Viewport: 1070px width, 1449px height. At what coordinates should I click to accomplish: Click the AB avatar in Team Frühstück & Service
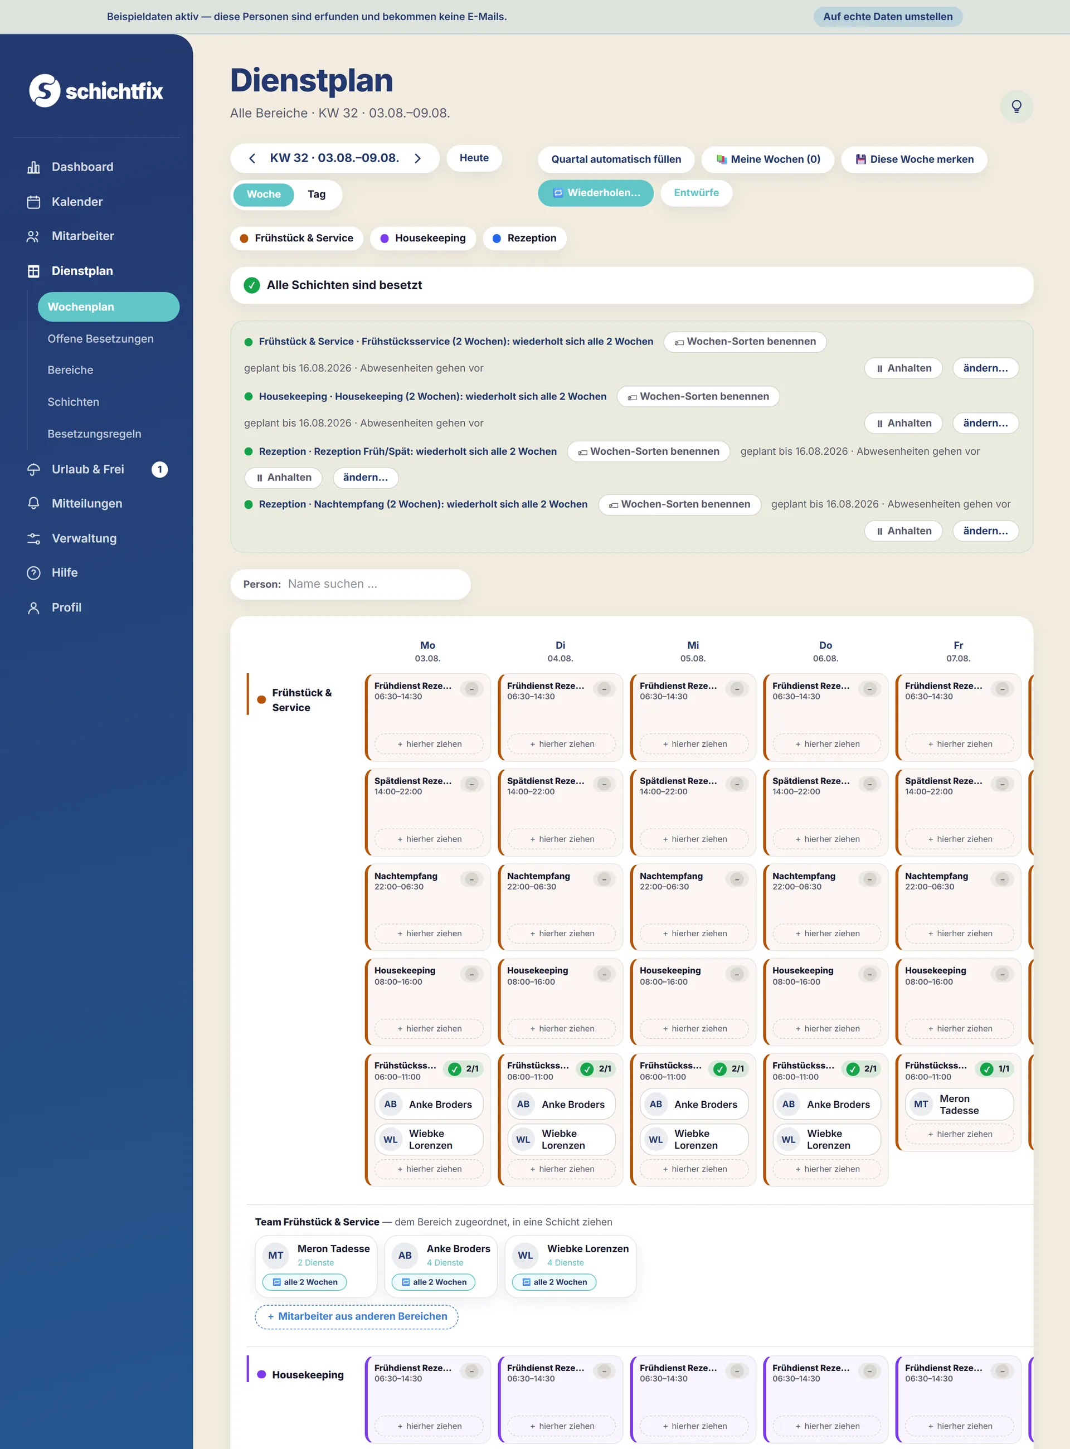pos(405,1255)
